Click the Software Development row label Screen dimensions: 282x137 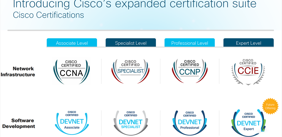pyautogui.click(x=19, y=123)
